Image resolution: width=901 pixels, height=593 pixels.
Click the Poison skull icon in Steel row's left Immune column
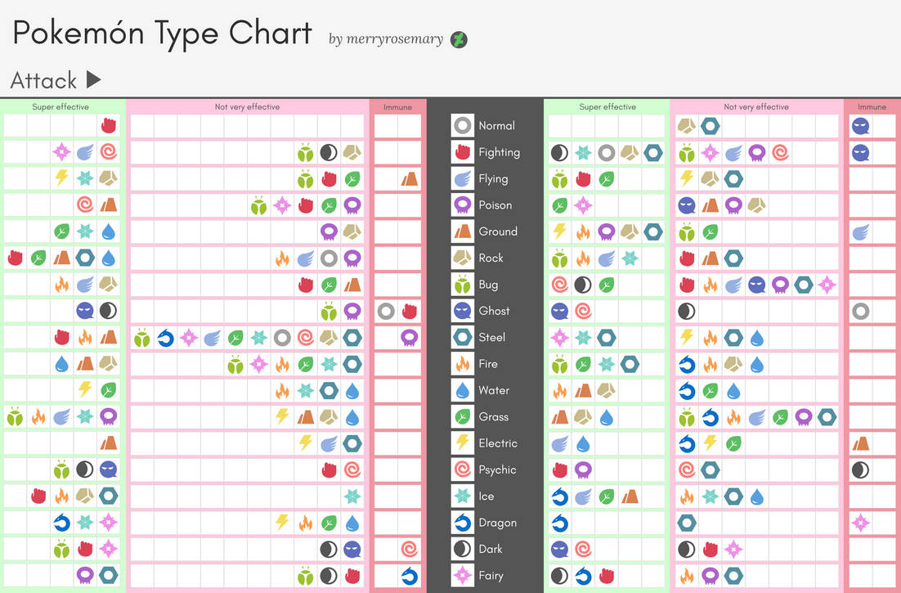pos(409,338)
